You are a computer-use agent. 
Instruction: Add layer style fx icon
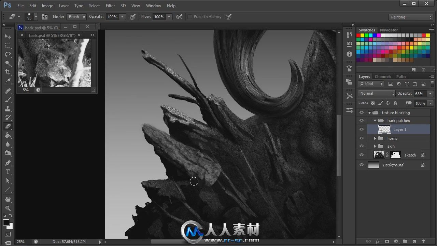tap(378, 242)
